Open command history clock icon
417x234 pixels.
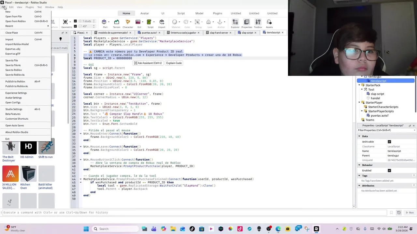point(399,213)
